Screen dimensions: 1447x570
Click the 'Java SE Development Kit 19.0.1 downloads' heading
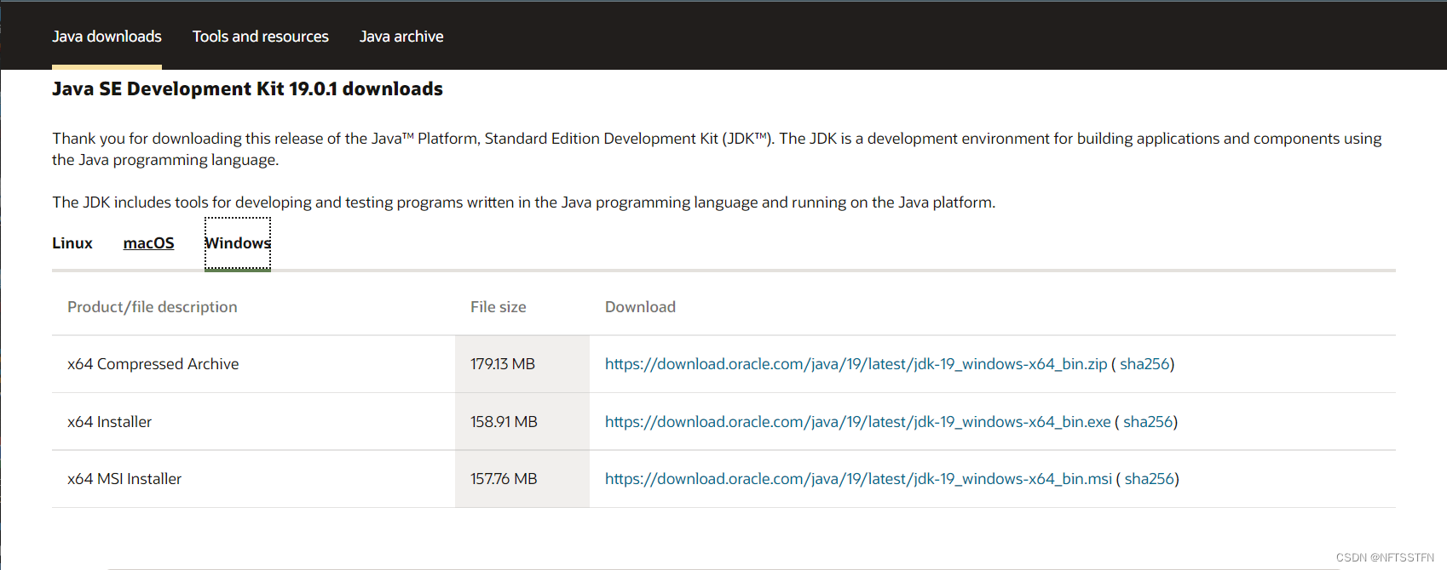tap(247, 89)
